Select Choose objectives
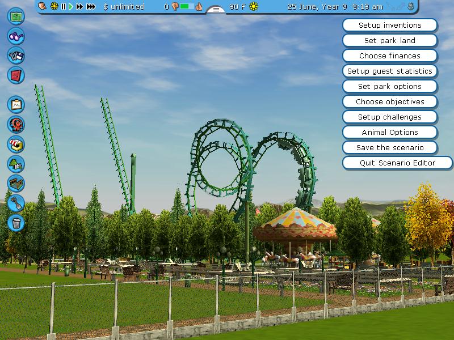454x340 pixels. click(x=389, y=102)
